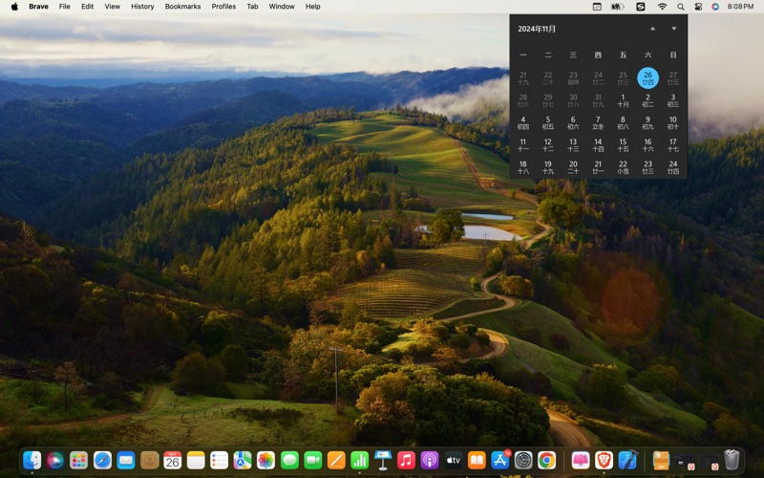764x478 pixels.
Task: Open Safari from the Dock
Action: [x=102, y=461]
